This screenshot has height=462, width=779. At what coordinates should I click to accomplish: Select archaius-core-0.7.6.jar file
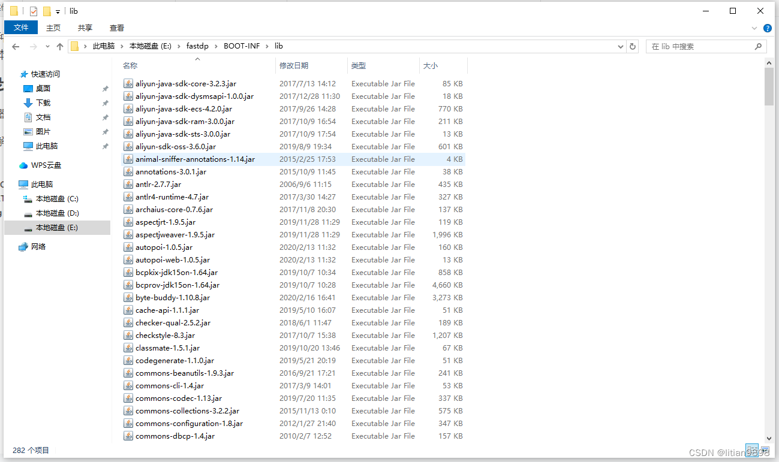[293, 210]
